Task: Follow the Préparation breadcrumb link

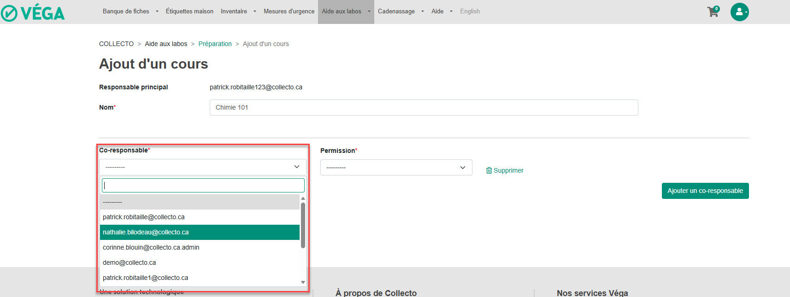Action: [215, 44]
